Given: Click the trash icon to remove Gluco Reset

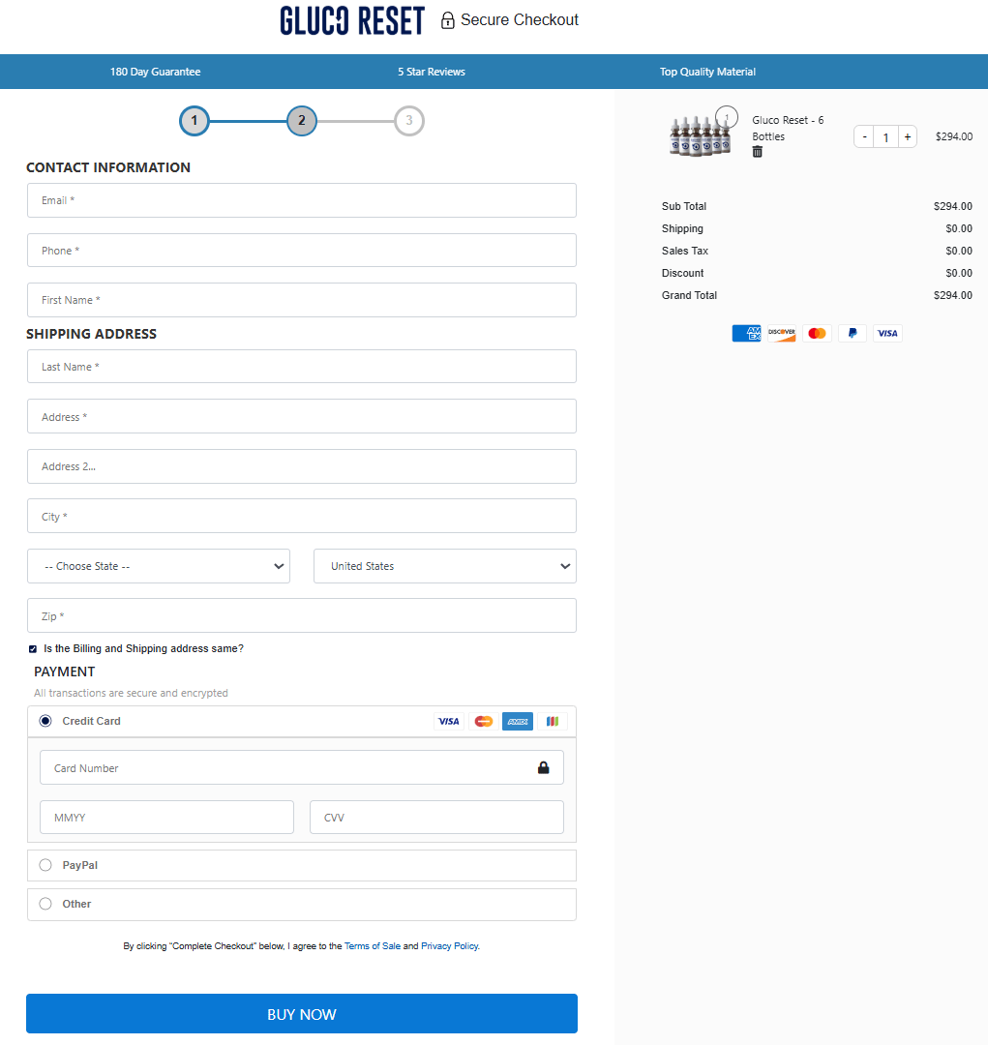Looking at the screenshot, I should tap(757, 152).
